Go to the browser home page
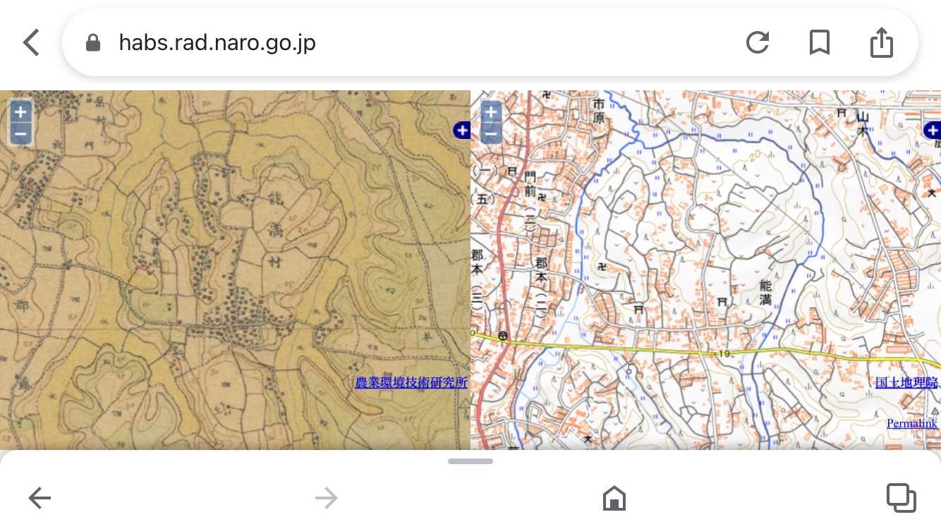 tap(614, 499)
